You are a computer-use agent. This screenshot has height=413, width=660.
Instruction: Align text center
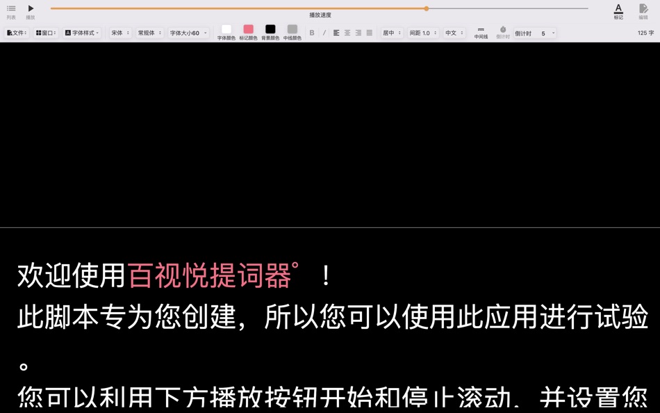coord(347,33)
